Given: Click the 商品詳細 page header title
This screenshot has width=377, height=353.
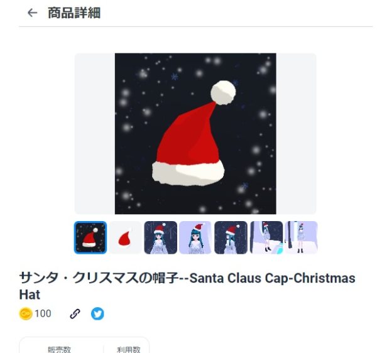Looking at the screenshot, I should click(74, 13).
